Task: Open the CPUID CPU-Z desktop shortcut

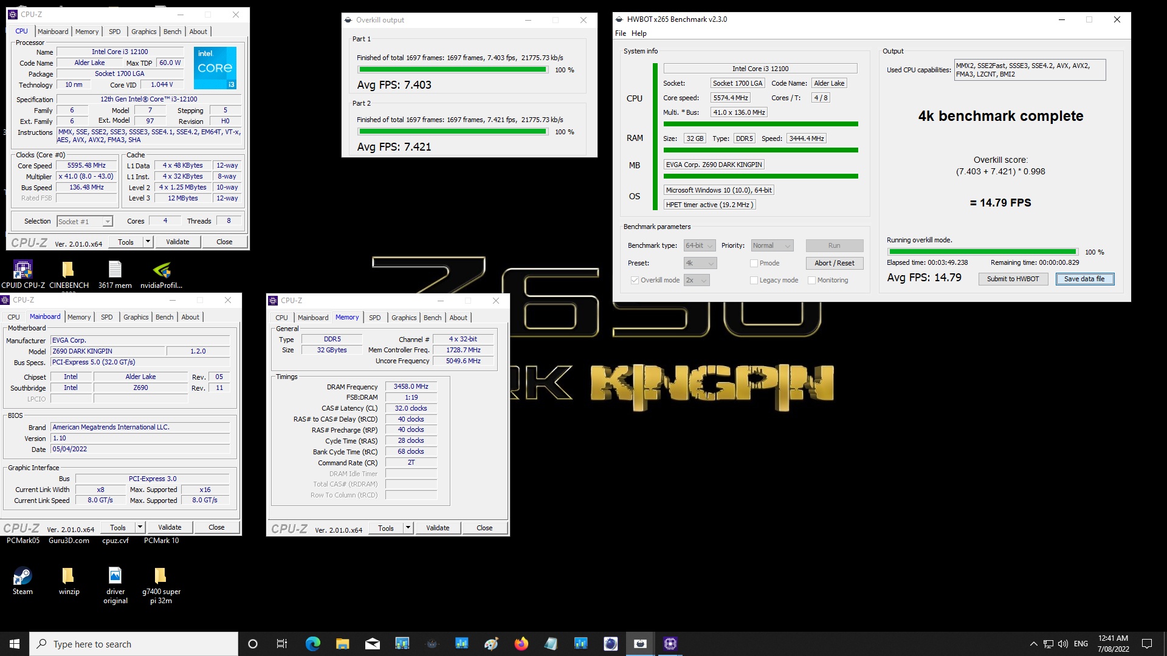Action: tap(23, 275)
